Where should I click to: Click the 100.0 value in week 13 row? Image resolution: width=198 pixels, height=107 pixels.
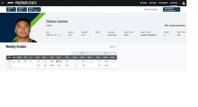pos(52,61)
